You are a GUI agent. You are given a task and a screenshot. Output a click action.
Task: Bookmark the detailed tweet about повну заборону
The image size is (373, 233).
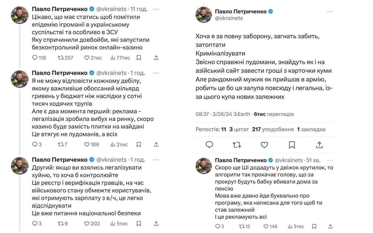click(x=292, y=145)
